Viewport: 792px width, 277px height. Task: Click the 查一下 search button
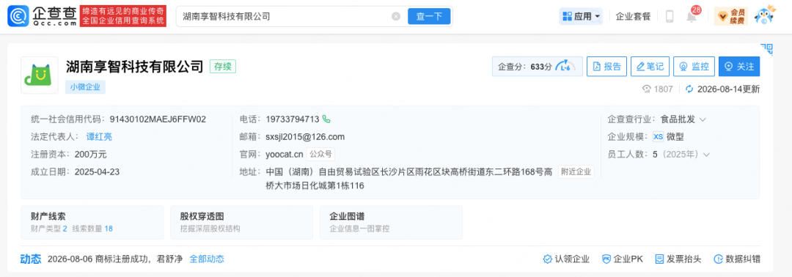tap(429, 16)
